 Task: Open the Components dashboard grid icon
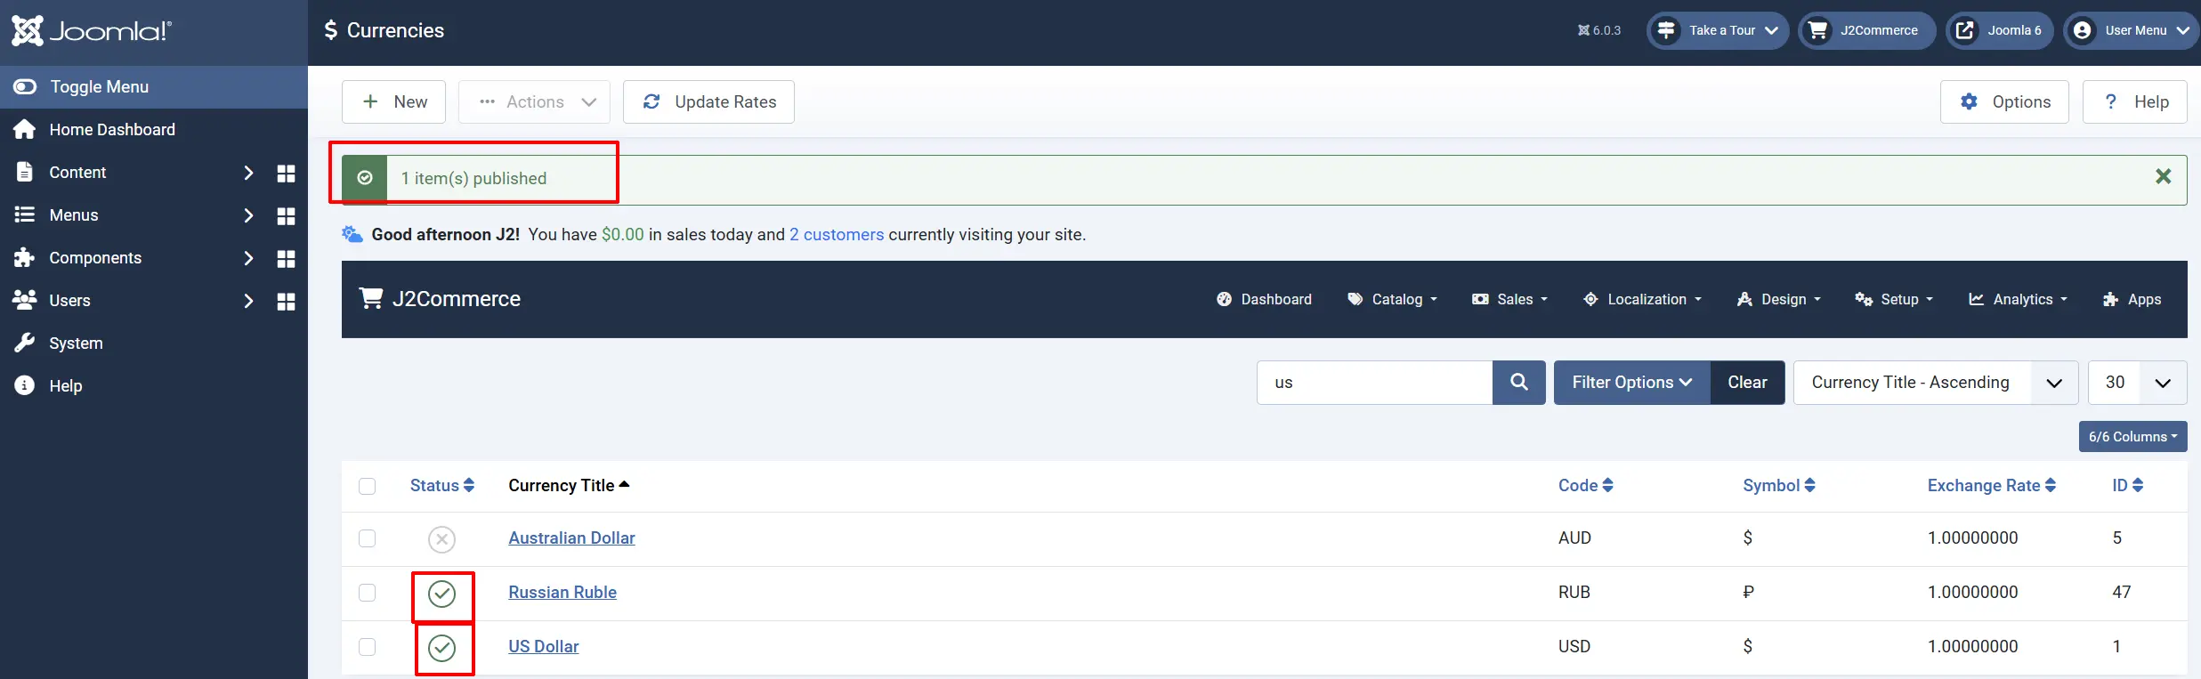286,258
